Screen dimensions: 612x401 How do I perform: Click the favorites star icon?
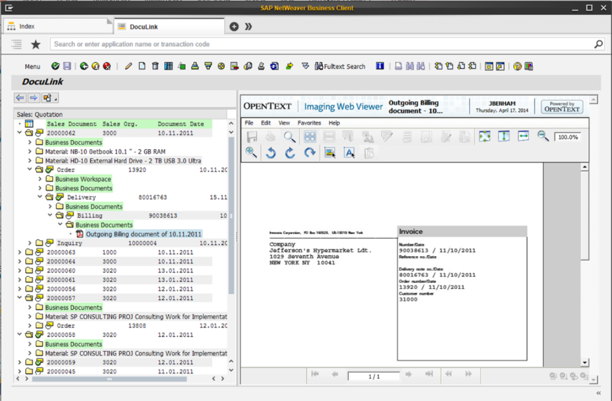(36, 44)
